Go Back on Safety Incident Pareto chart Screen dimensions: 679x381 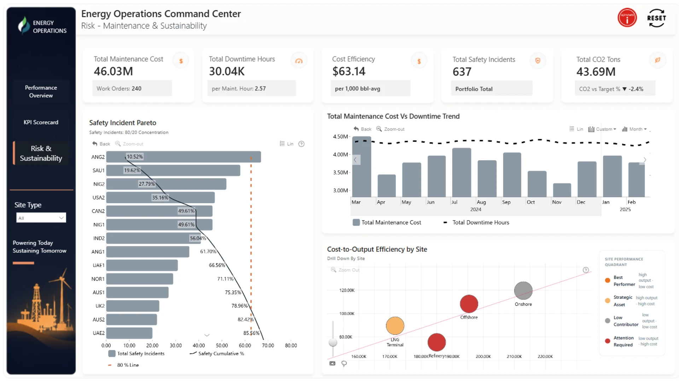click(x=101, y=144)
